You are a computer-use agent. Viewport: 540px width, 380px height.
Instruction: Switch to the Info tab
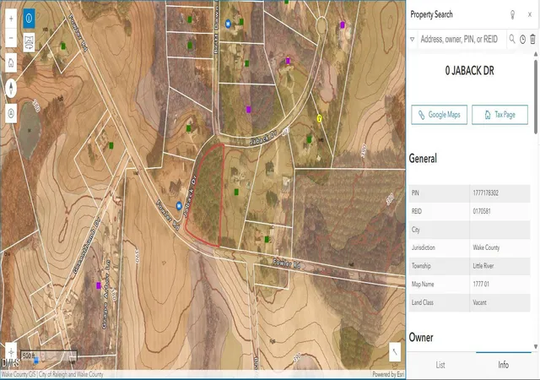503,365
